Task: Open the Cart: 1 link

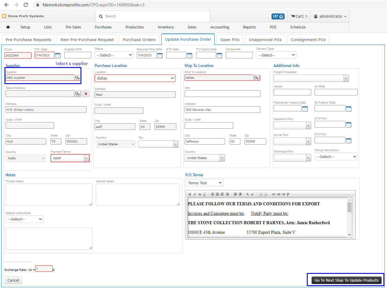Action: coord(299,16)
